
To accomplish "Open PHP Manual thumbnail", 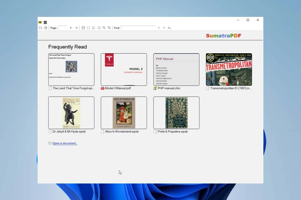I will click(176, 69).
